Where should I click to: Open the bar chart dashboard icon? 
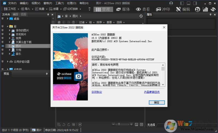point(205,9)
